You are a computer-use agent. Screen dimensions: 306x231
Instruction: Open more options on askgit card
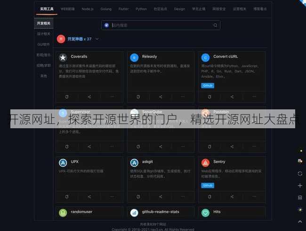coord(183,197)
